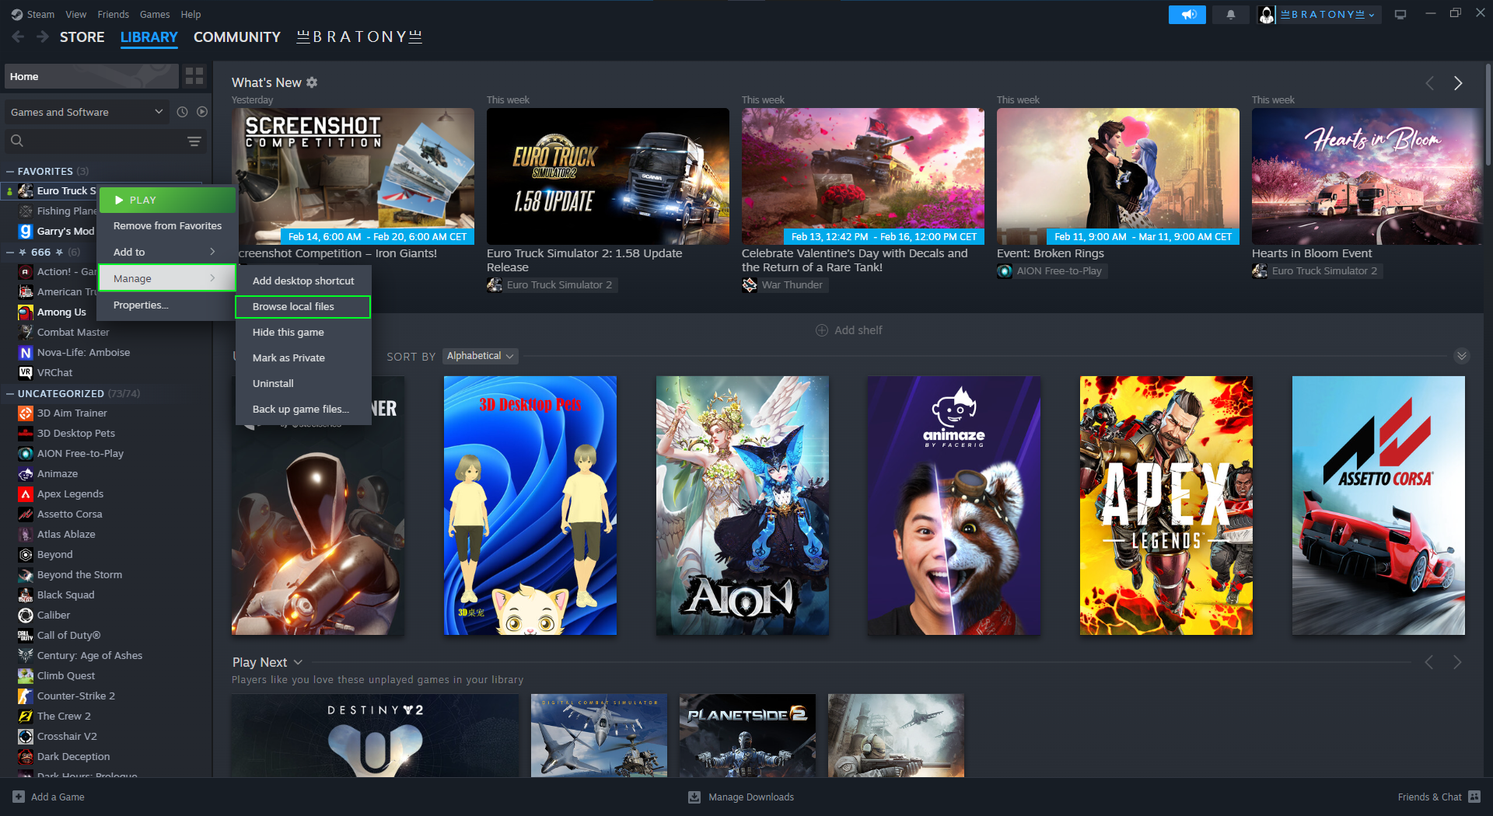Click the Add shelf plus icon
1493x816 pixels.
point(822,330)
